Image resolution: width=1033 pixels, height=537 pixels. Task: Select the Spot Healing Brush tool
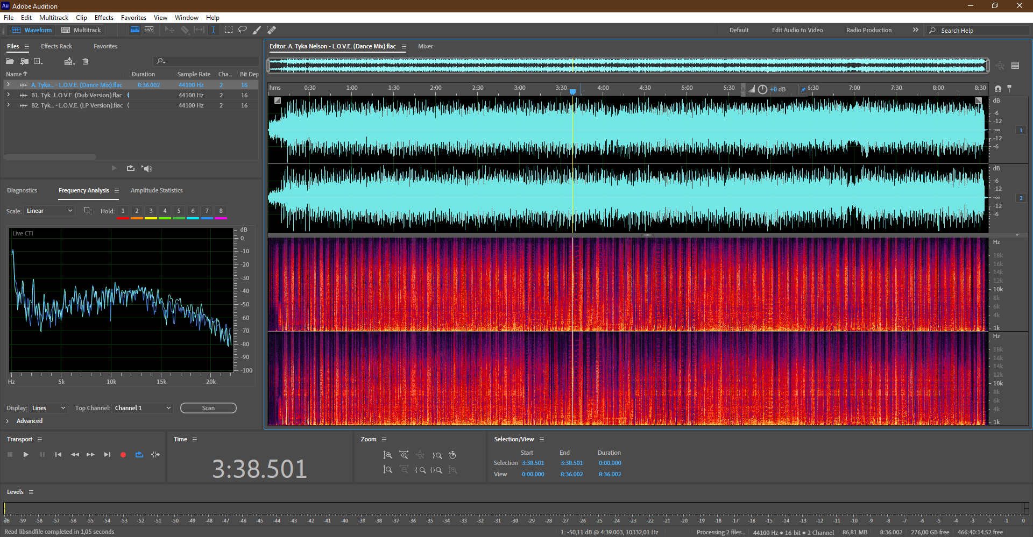tap(272, 30)
